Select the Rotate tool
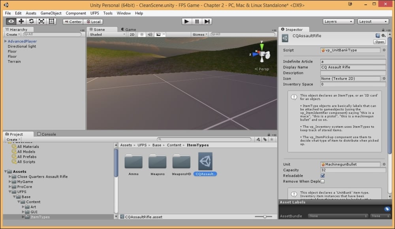 pos(32,21)
